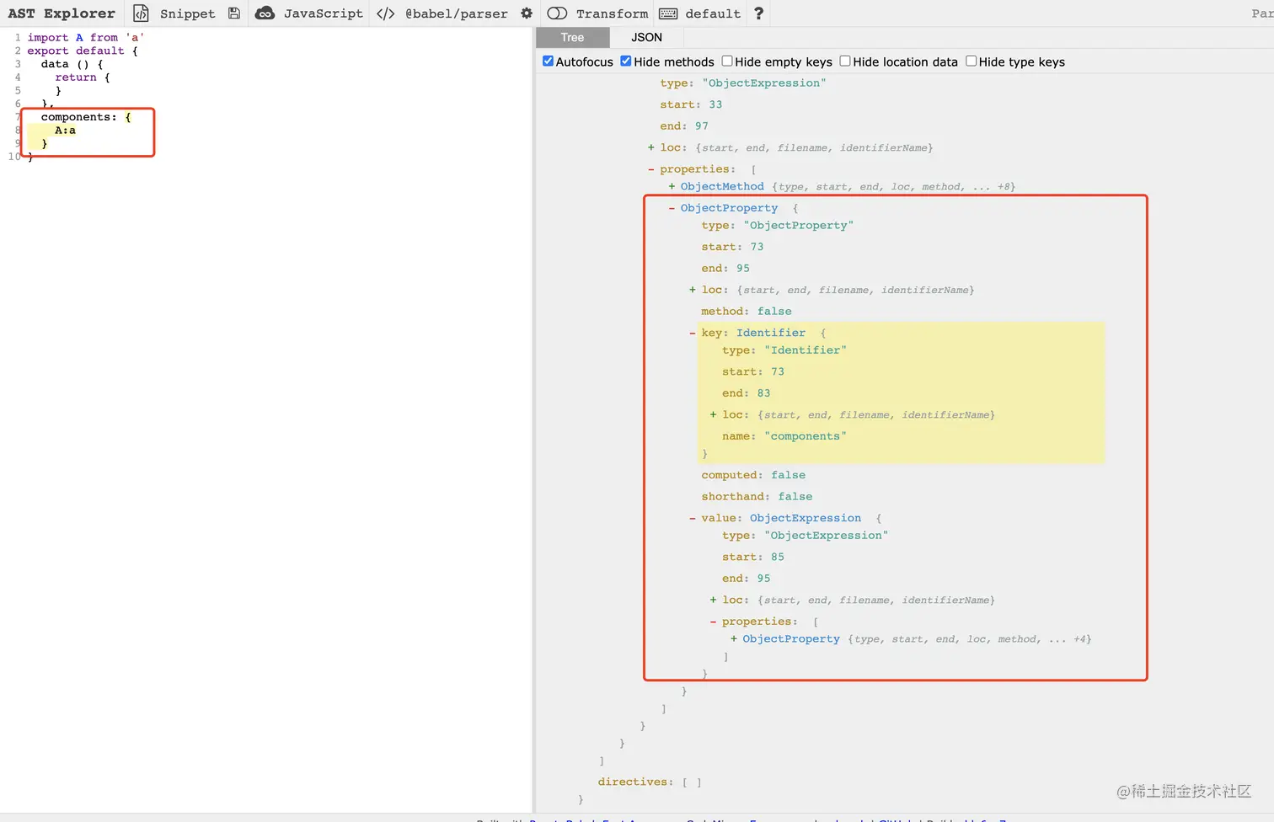1274x822 pixels.
Task: Click the start: 85 entry
Action: 752,557
